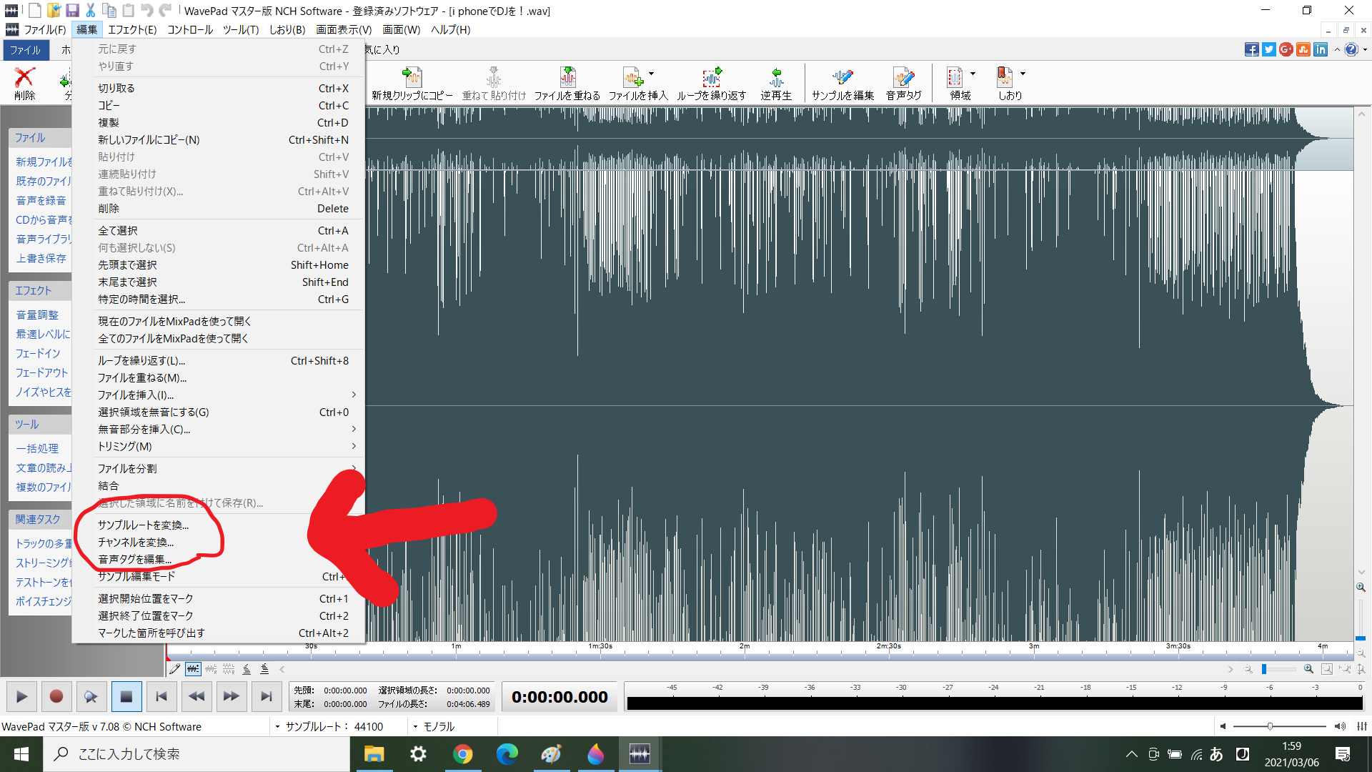Click the Repeat Loop toolbar icon

coord(712,83)
